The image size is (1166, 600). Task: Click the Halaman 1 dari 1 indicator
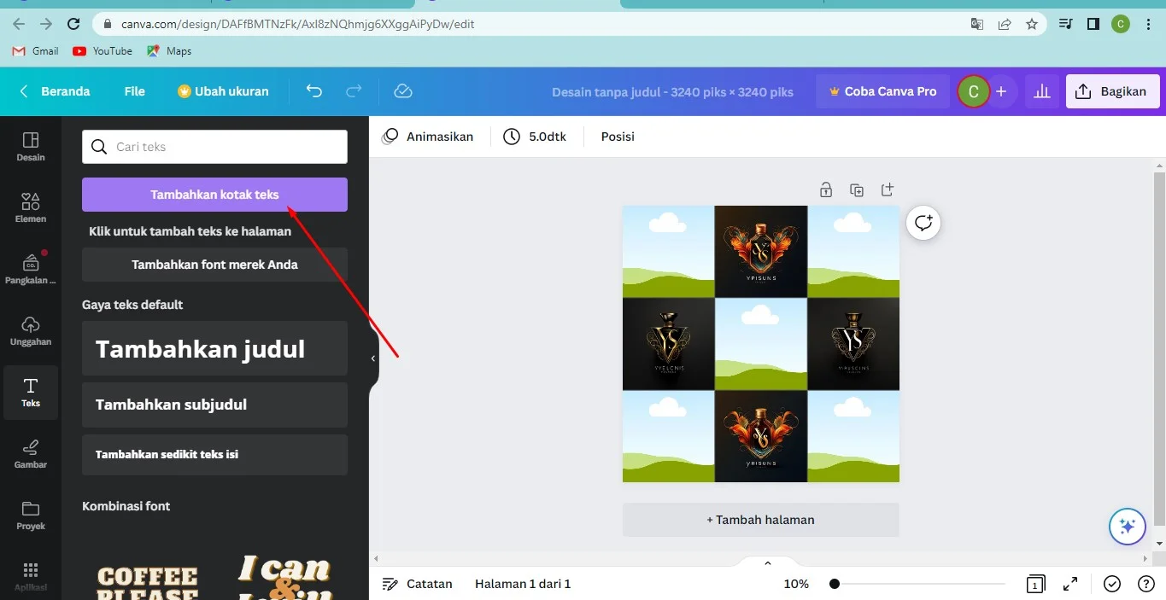click(x=523, y=584)
